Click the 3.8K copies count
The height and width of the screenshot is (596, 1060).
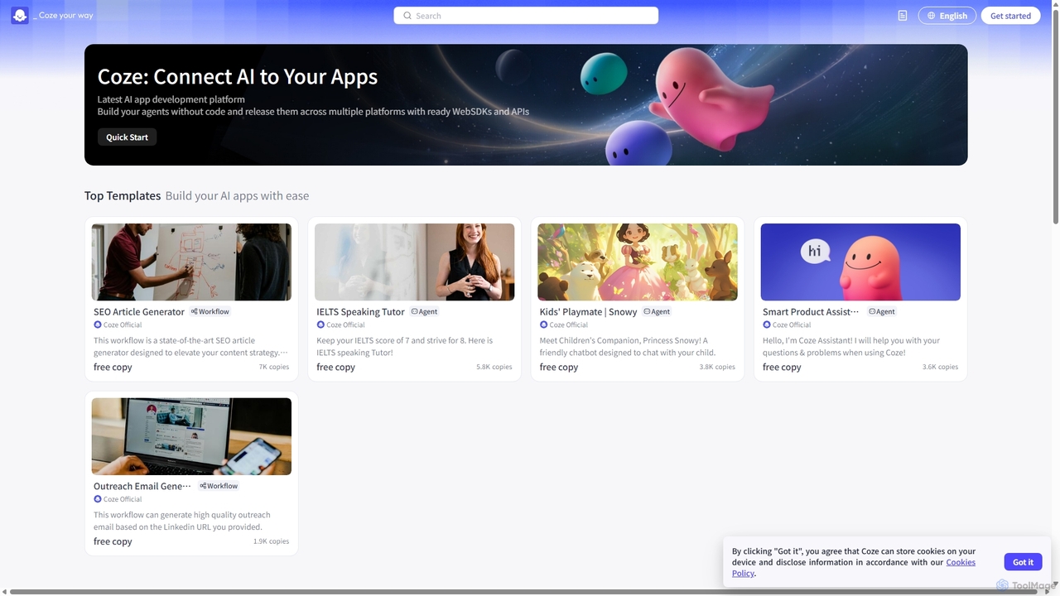click(717, 367)
